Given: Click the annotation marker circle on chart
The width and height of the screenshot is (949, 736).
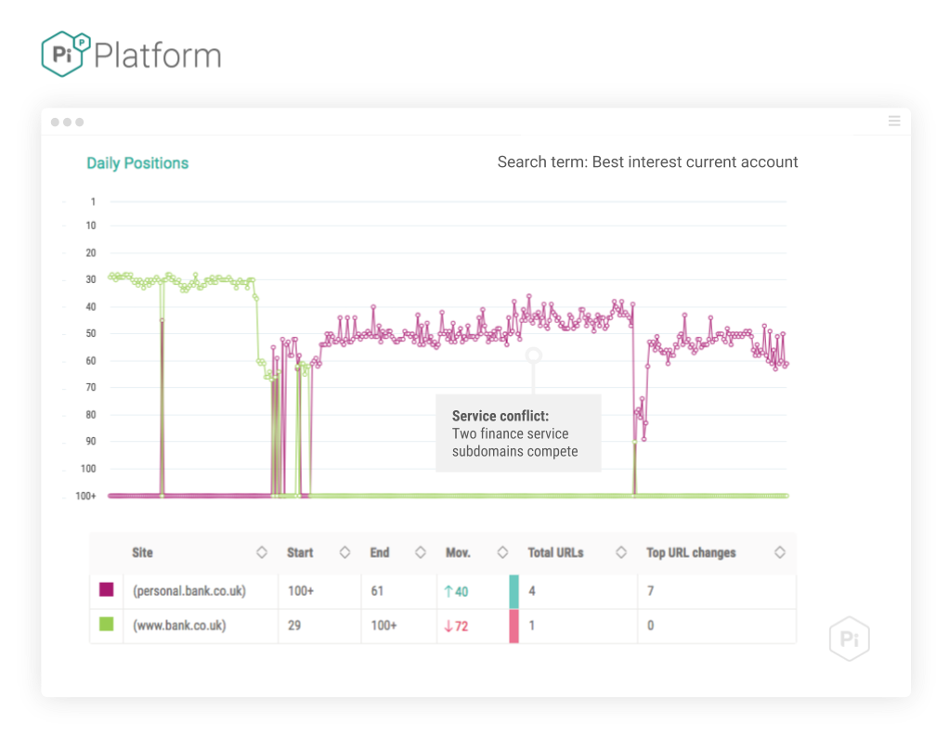Looking at the screenshot, I should (x=533, y=355).
